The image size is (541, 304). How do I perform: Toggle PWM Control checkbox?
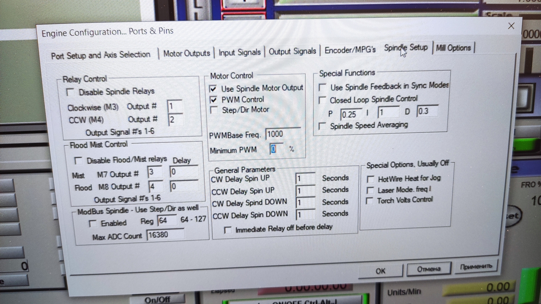213,100
